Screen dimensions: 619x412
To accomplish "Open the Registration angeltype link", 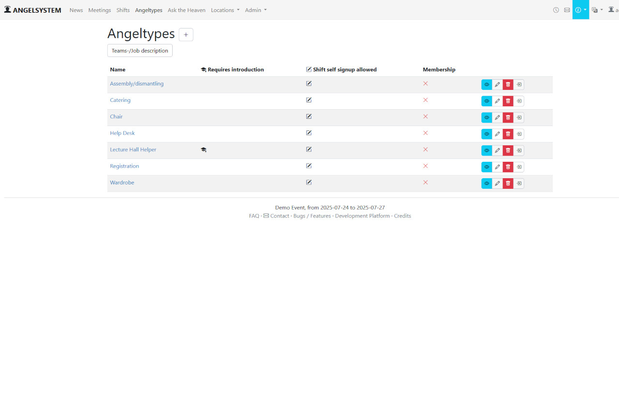I will (124, 166).
